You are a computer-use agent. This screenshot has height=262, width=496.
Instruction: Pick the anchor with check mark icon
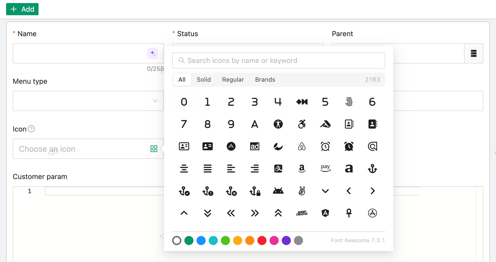tap(184, 191)
